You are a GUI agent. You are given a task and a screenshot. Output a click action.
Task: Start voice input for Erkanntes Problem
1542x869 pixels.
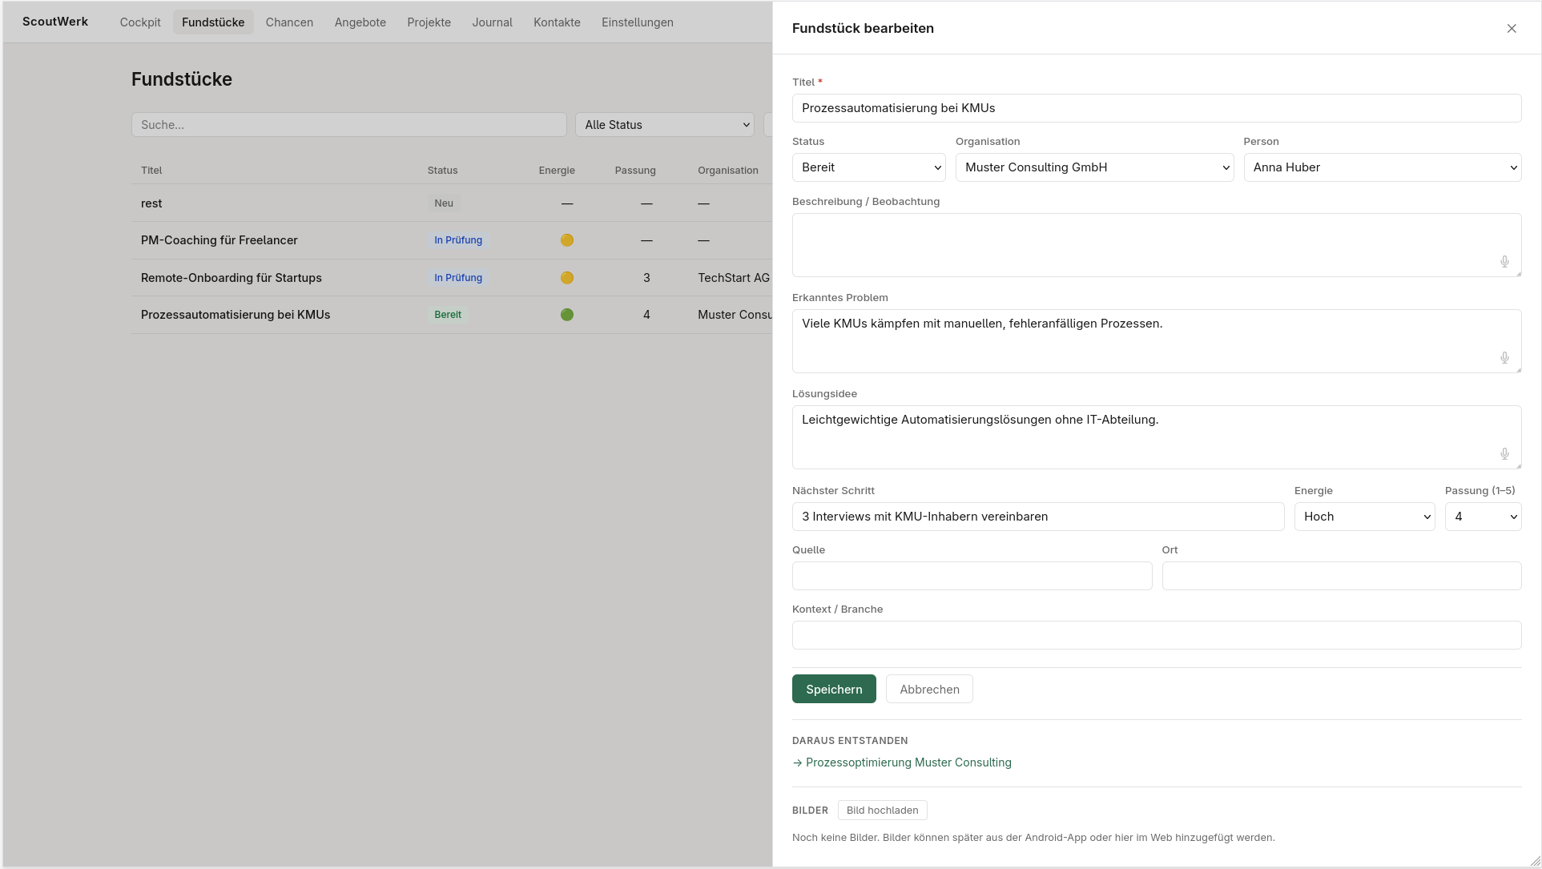(x=1504, y=358)
